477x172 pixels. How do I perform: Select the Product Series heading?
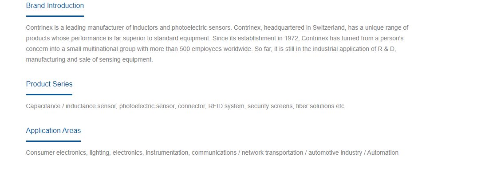coord(49,84)
